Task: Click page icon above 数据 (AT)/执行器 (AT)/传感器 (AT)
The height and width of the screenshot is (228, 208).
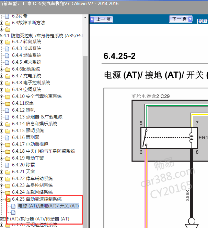Action: (x=13, y=213)
